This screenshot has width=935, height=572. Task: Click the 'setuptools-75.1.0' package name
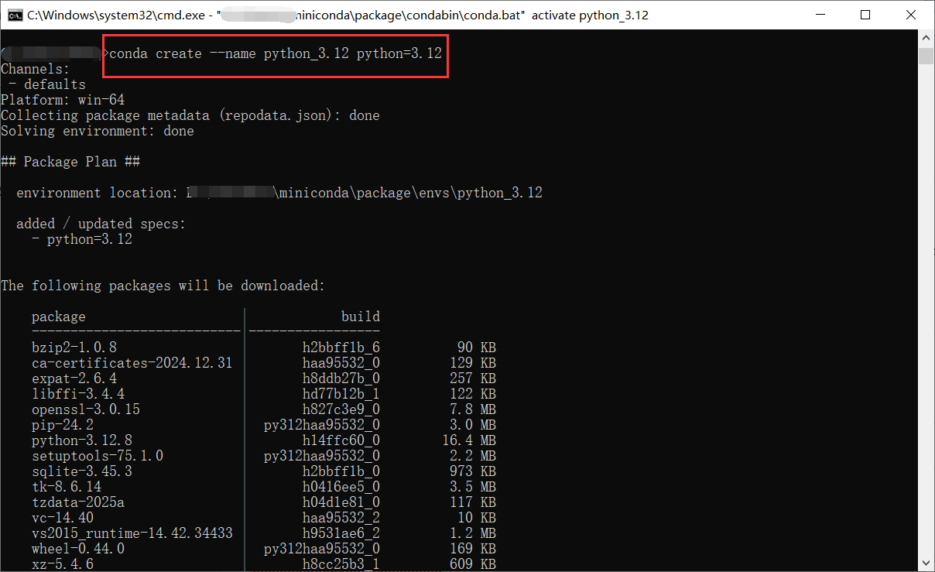(x=98, y=456)
